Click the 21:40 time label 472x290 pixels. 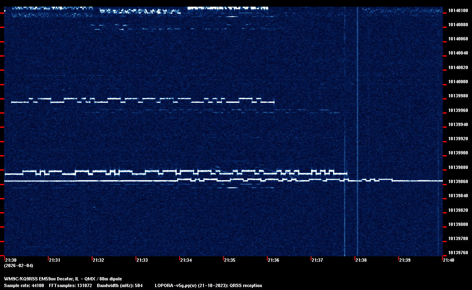[x=449, y=260]
